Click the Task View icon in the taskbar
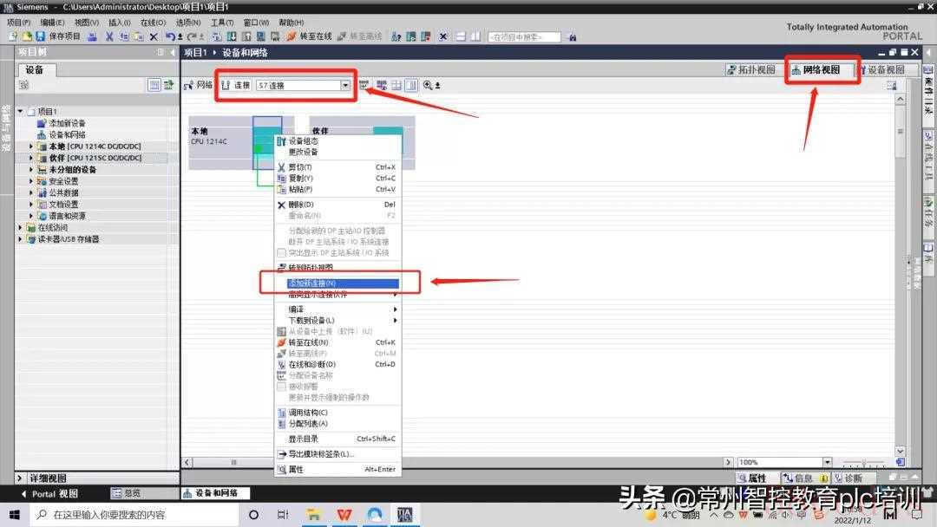 pos(283,515)
